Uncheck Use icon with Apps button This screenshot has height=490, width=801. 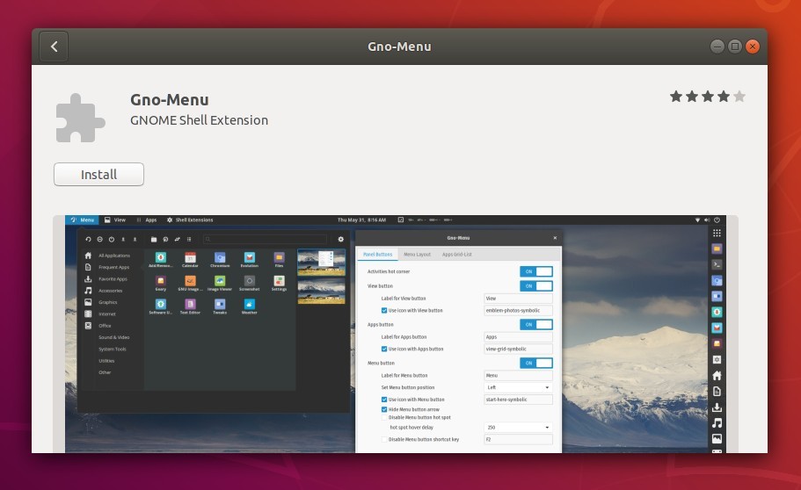[384, 349]
